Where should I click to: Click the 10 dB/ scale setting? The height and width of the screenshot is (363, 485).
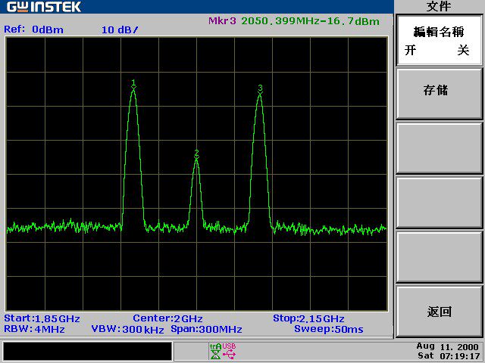click(x=120, y=30)
